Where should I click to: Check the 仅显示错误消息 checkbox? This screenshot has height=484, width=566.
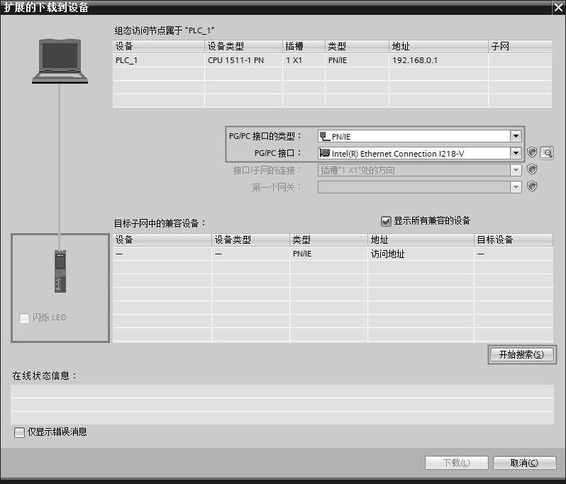pos(19,432)
